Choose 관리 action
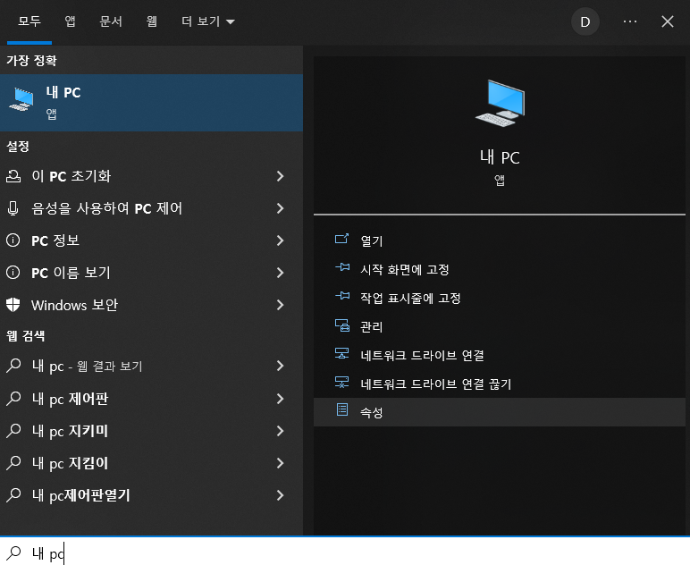Screen dimensions: 690x565 [500, 326]
